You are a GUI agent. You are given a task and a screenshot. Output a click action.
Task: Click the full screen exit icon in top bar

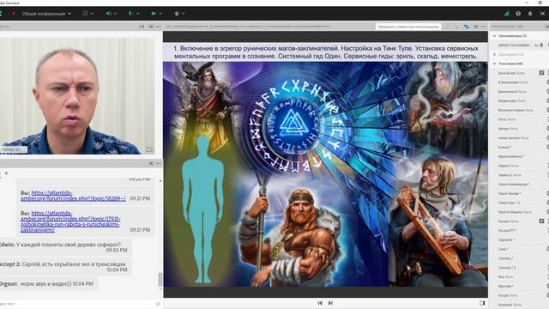click(543, 14)
